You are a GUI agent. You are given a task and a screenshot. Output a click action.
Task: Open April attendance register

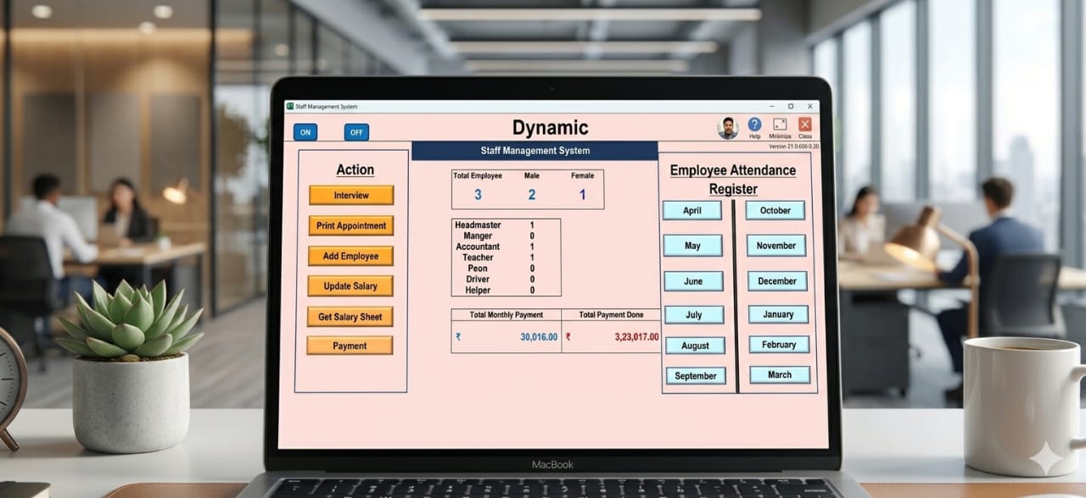(x=692, y=210)
